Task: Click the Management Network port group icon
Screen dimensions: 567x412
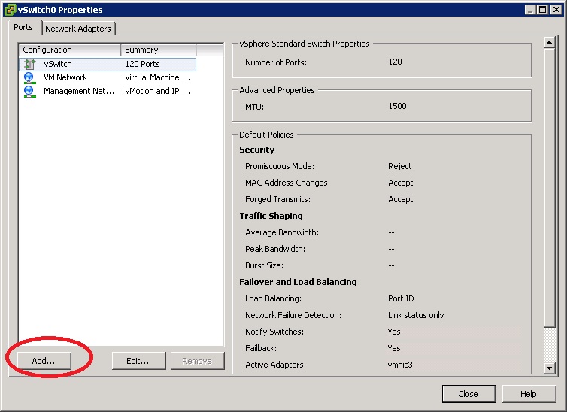Action: 29,91
